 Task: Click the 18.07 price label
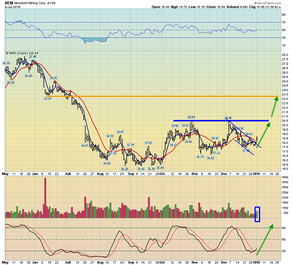pos(85,145)
